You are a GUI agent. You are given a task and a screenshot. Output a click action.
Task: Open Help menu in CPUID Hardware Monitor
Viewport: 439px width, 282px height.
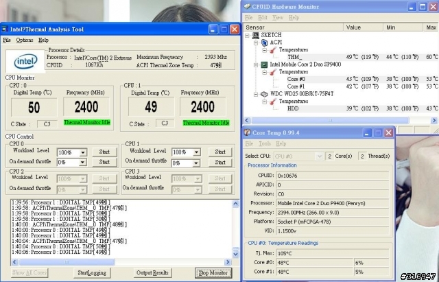tap(294, 17)
